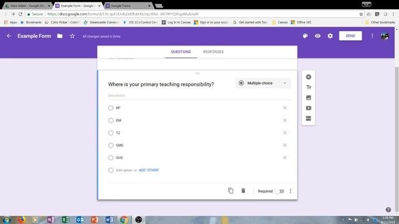Open form settings gear
Viewport: 399px width, 224px height.
click(330, 36)
